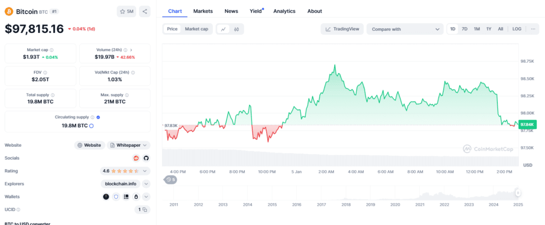Image resolution: width=545 pixels, height=225 pixels.
Task: Click the Bitcoin logo icon
Action: (x=9, y=12)
